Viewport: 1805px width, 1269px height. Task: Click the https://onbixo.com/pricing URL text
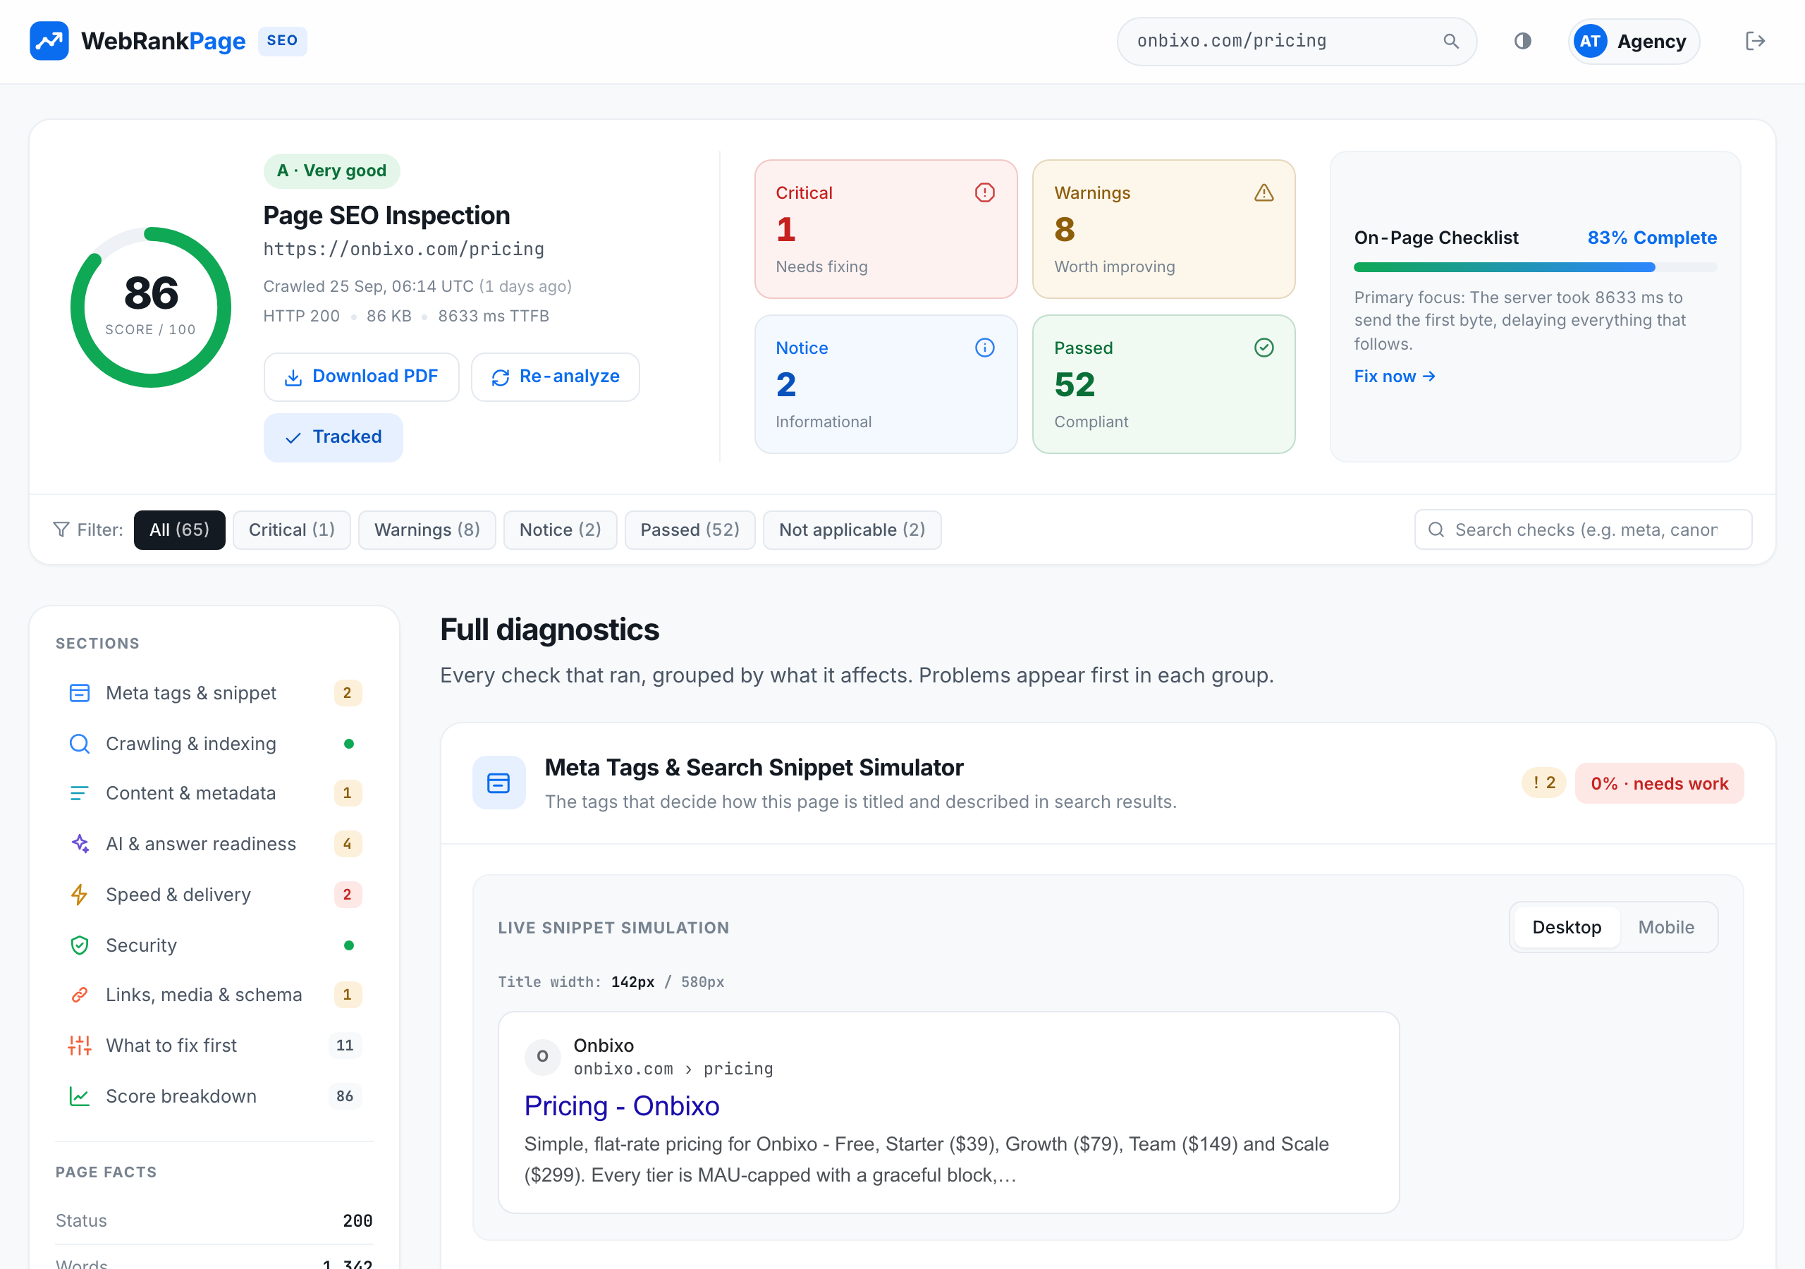pyautogui.click(x=403, y=250)
